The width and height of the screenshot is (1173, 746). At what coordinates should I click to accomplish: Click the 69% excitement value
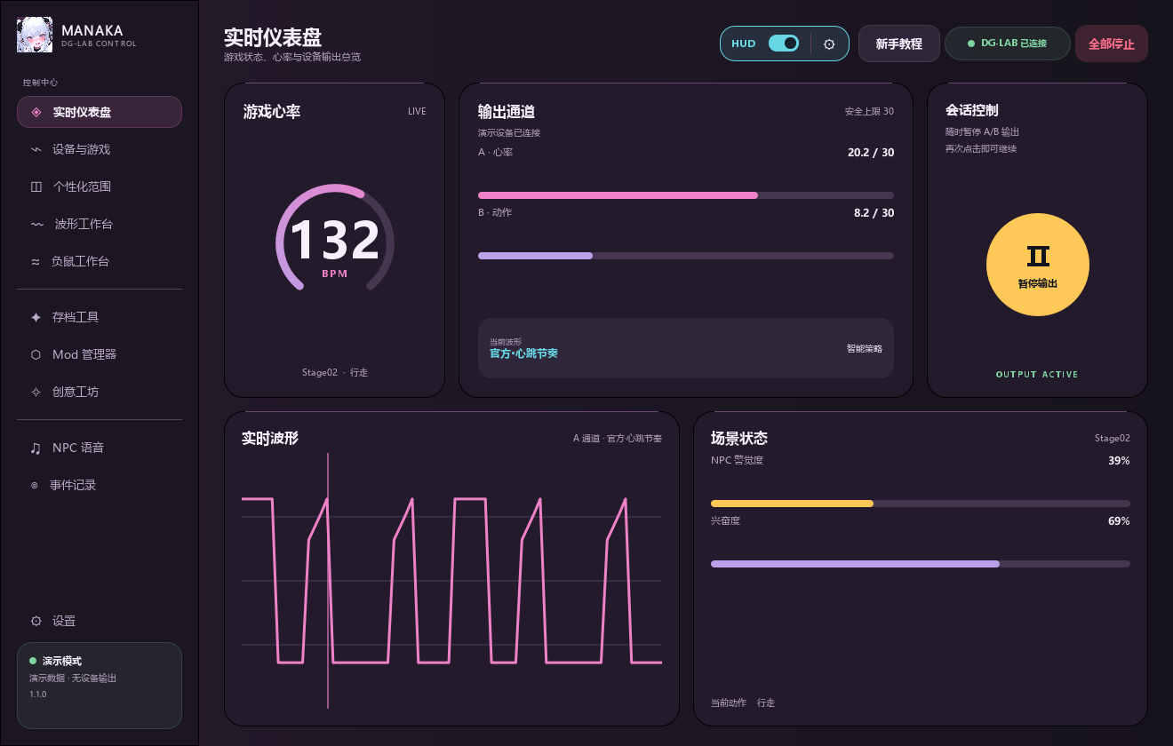[1119, 521]
